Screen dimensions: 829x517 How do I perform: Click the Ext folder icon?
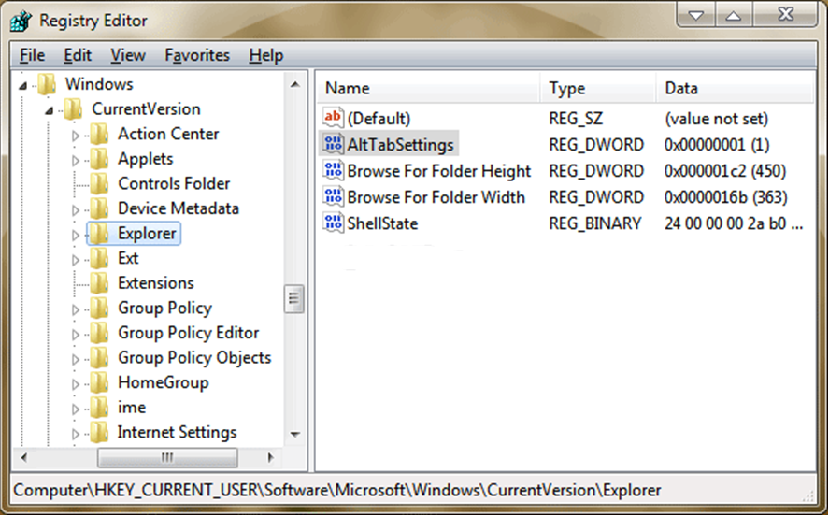(x=99, y=258)
